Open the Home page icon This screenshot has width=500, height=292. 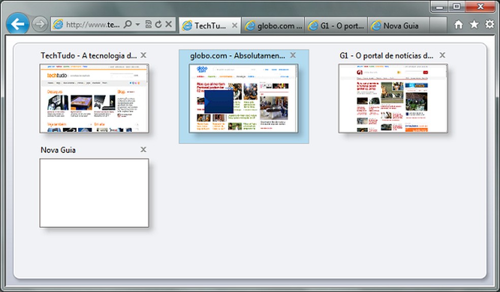pyautogui.click(x=458, y=24)
